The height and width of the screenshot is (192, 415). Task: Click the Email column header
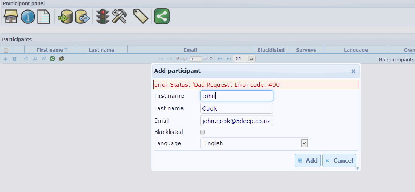[190, 50]
